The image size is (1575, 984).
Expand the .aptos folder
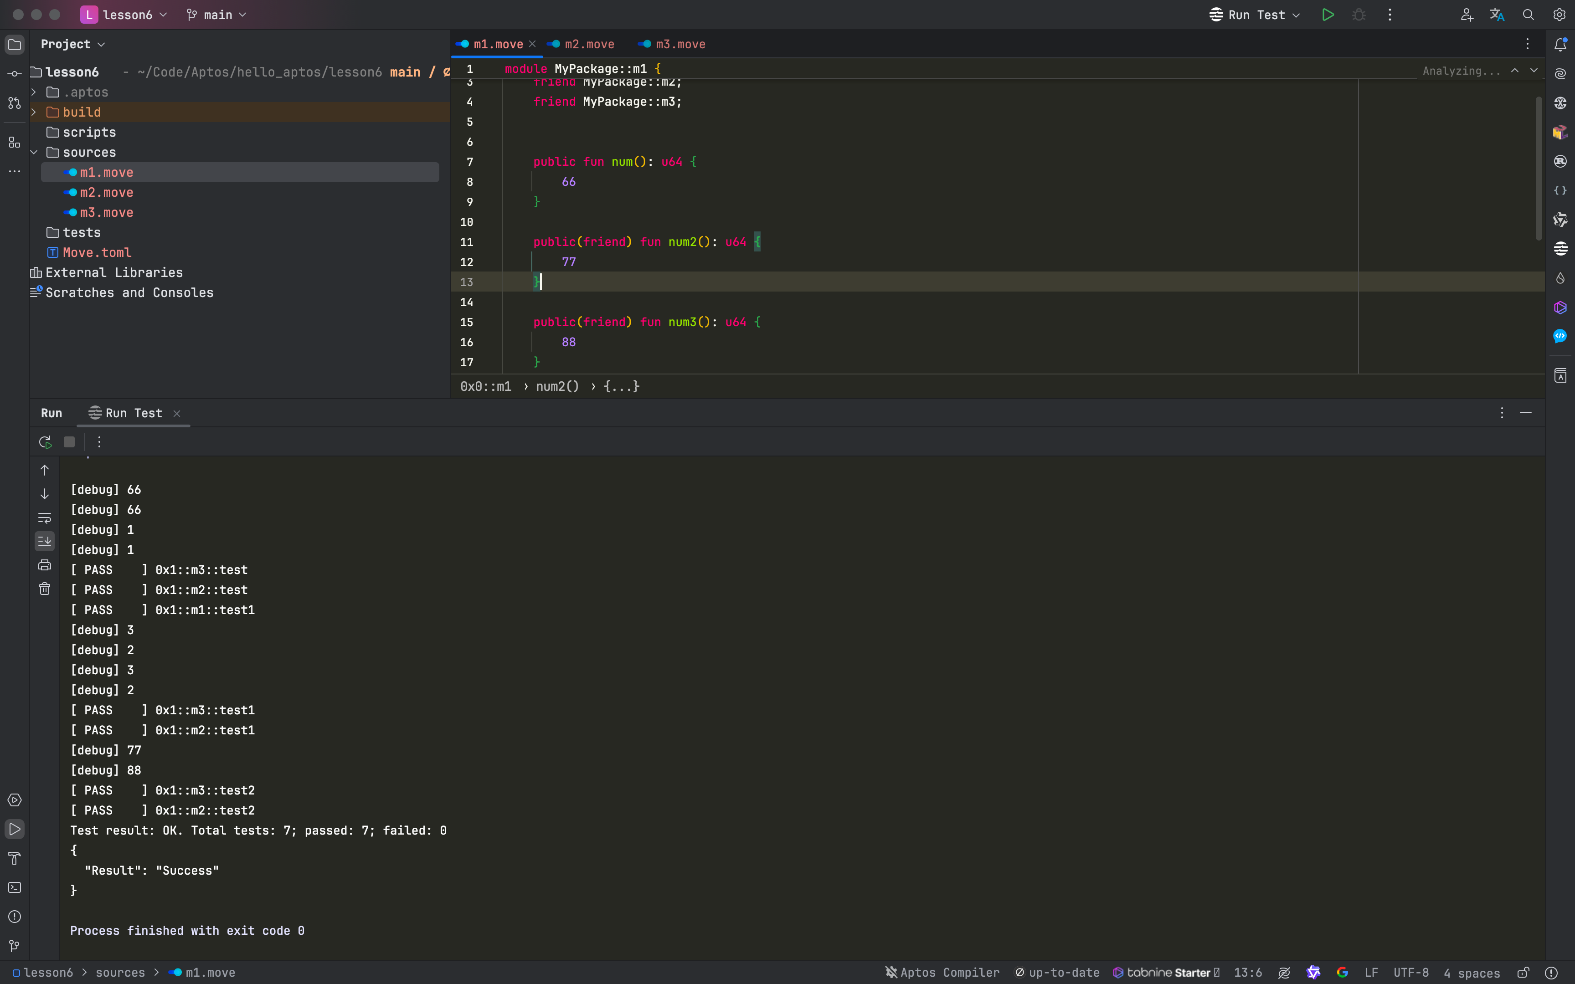click(34, 92)
